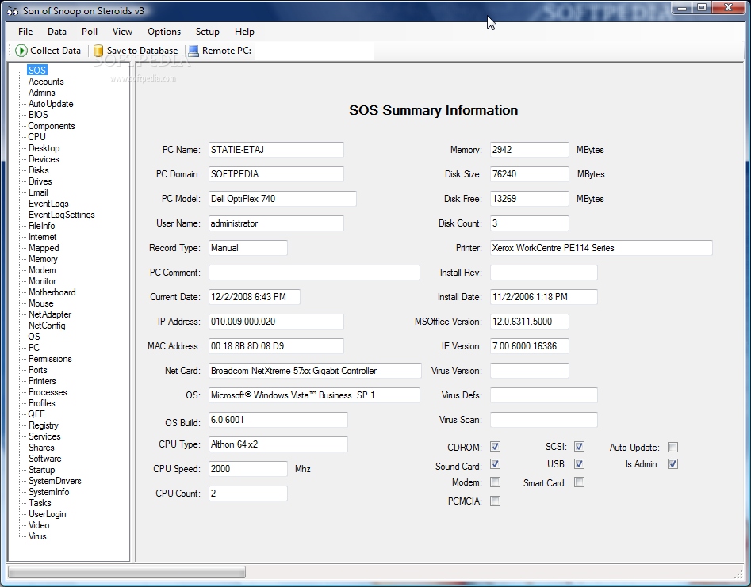Select AutoUpdate in the tree
Image resolution: width=751 pixels, height=587 pixels.
(x=51, y=104)
